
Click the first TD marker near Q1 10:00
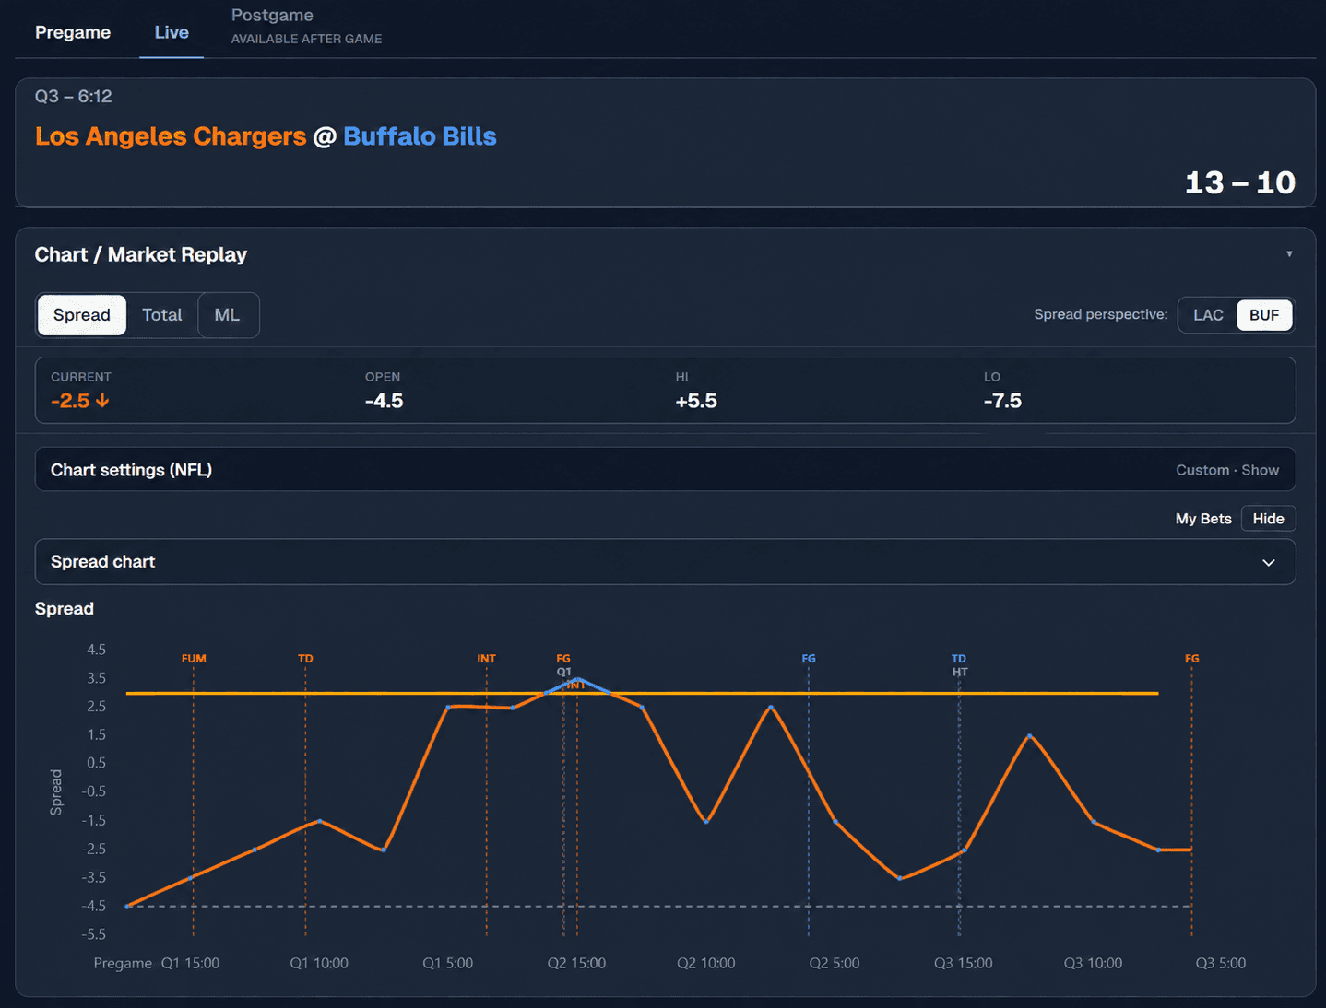[x=305, y=659]
